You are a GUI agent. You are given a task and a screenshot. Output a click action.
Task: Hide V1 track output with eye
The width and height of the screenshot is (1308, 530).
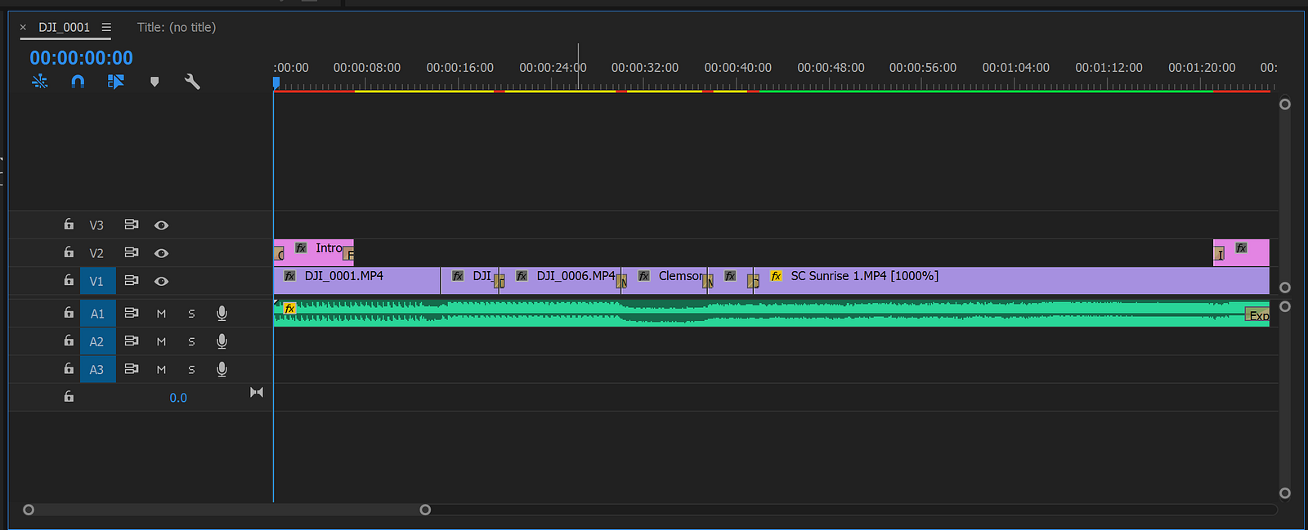[162, 281]
